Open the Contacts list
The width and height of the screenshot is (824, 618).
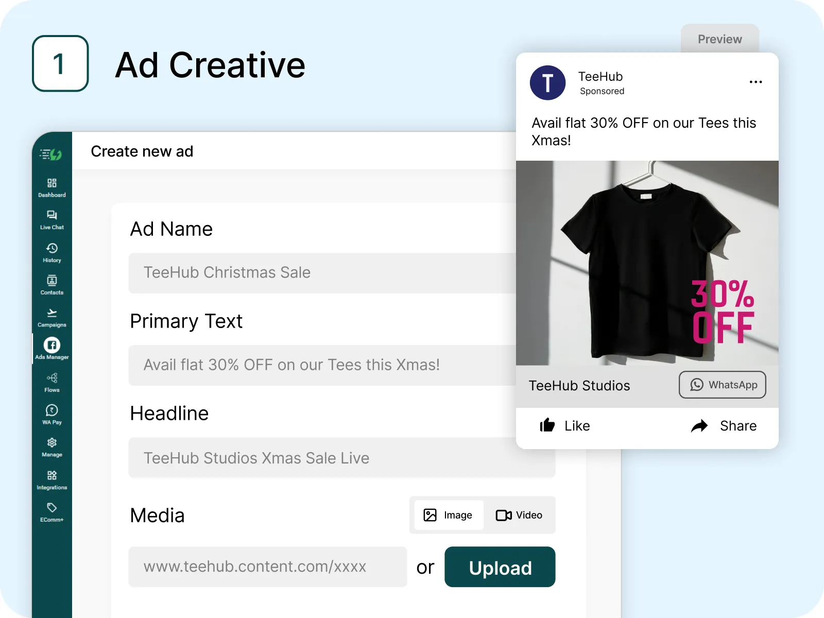click(x=51, y=285)
